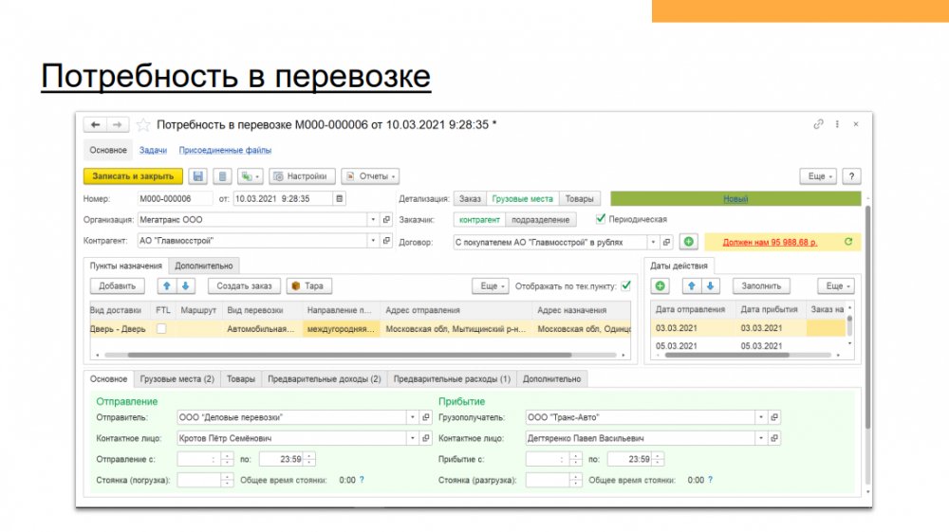The image size is (949, 532).
Task: Open the Присоединенные файлы tab
Action: click(225, 150)
